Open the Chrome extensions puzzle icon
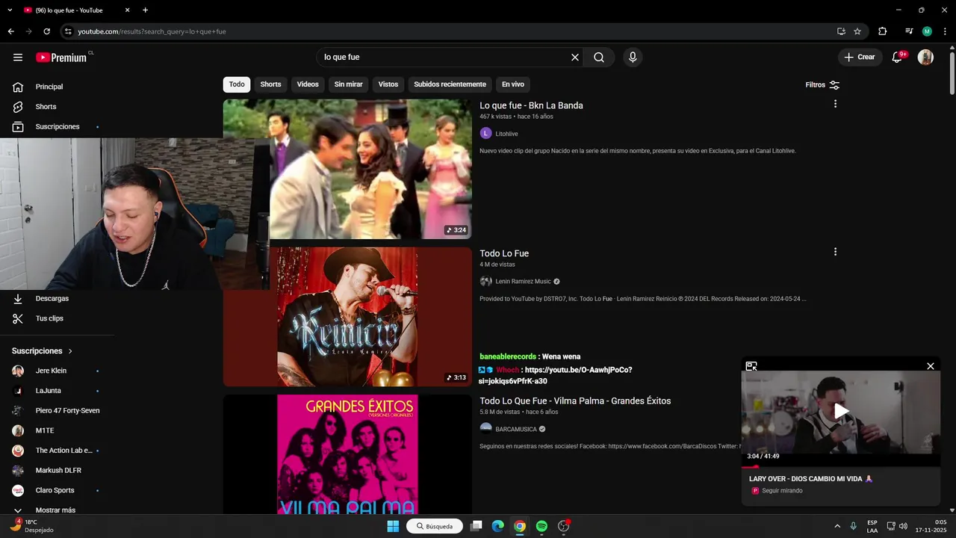 [883, 31]
